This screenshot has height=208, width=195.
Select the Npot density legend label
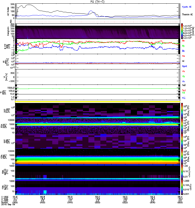185,66
